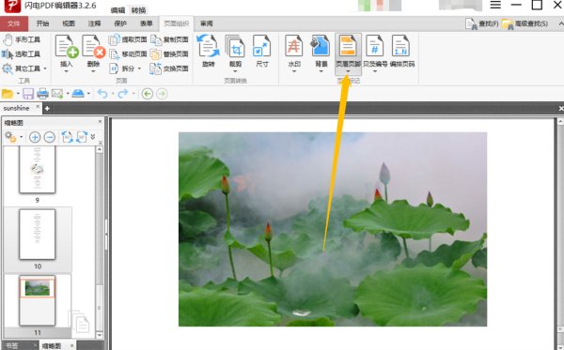Open the page Size tool (尺寸)
Screen dimensions: 564x350
[x=262, y=46]
